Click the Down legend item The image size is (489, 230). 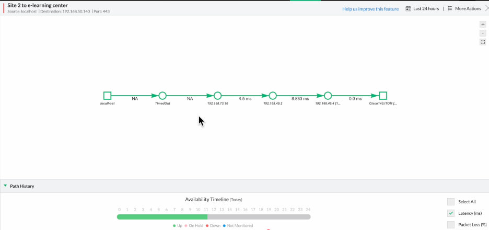[215, 226]
